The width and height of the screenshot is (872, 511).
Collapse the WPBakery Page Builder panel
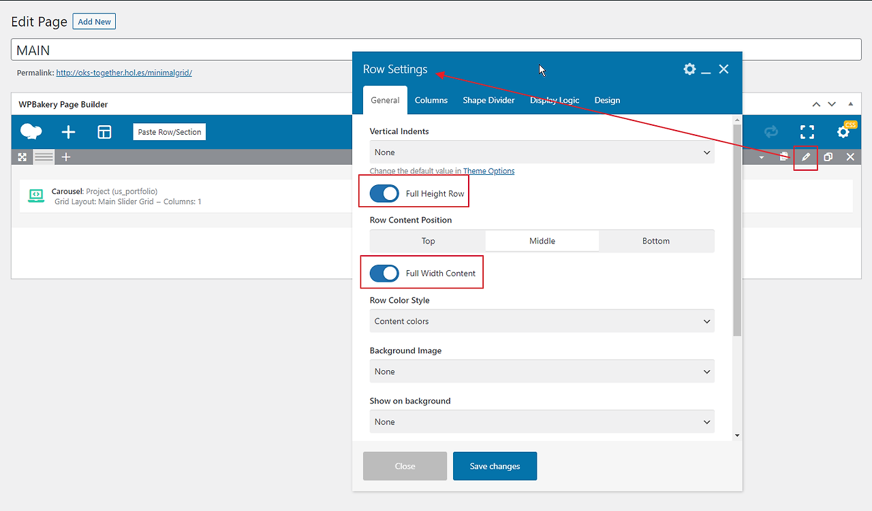point(850,104)
